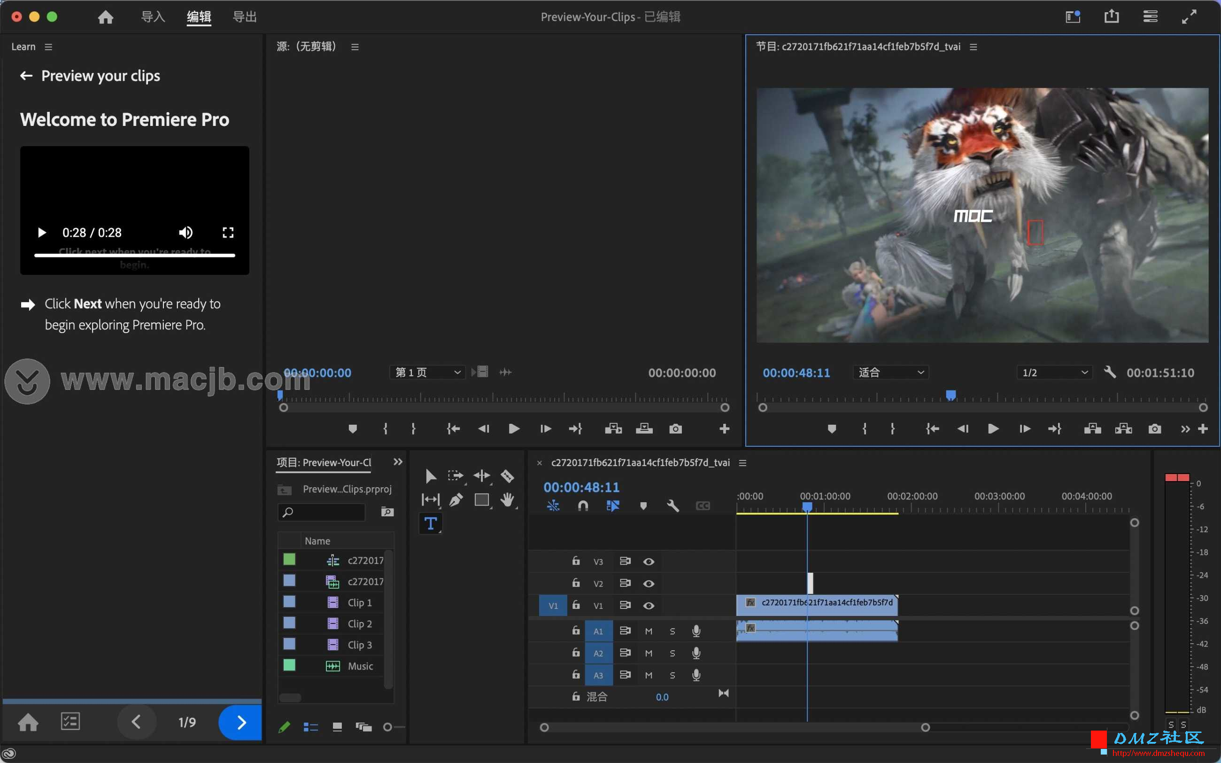1221x763 pixels.
Task: Hide V1 track output eye
Action: click(x=649, y=606)
